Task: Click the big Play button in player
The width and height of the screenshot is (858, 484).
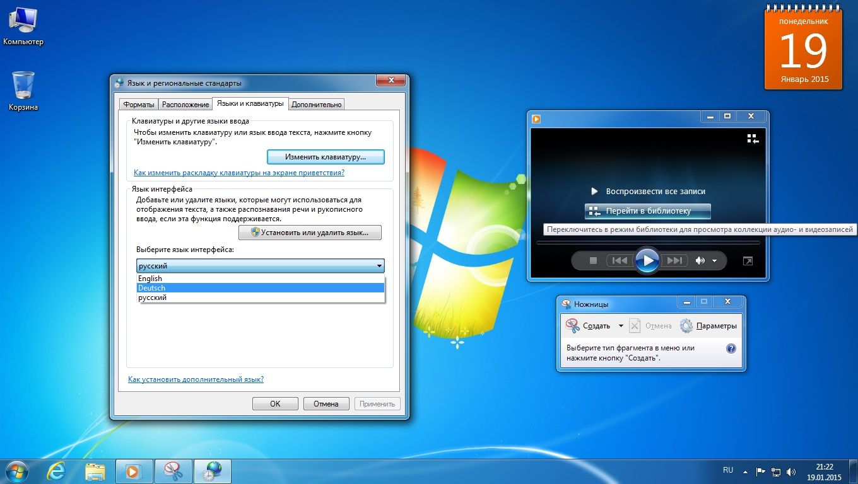Action: point(647,260)
